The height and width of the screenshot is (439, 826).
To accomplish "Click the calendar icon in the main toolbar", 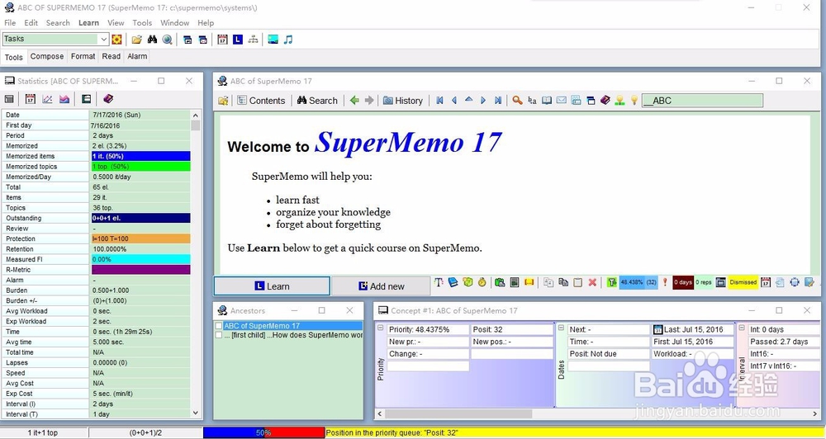I will point(222,40).
